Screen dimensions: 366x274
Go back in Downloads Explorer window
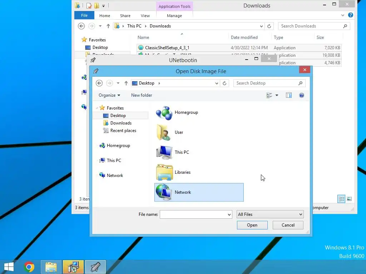point(81,26)
